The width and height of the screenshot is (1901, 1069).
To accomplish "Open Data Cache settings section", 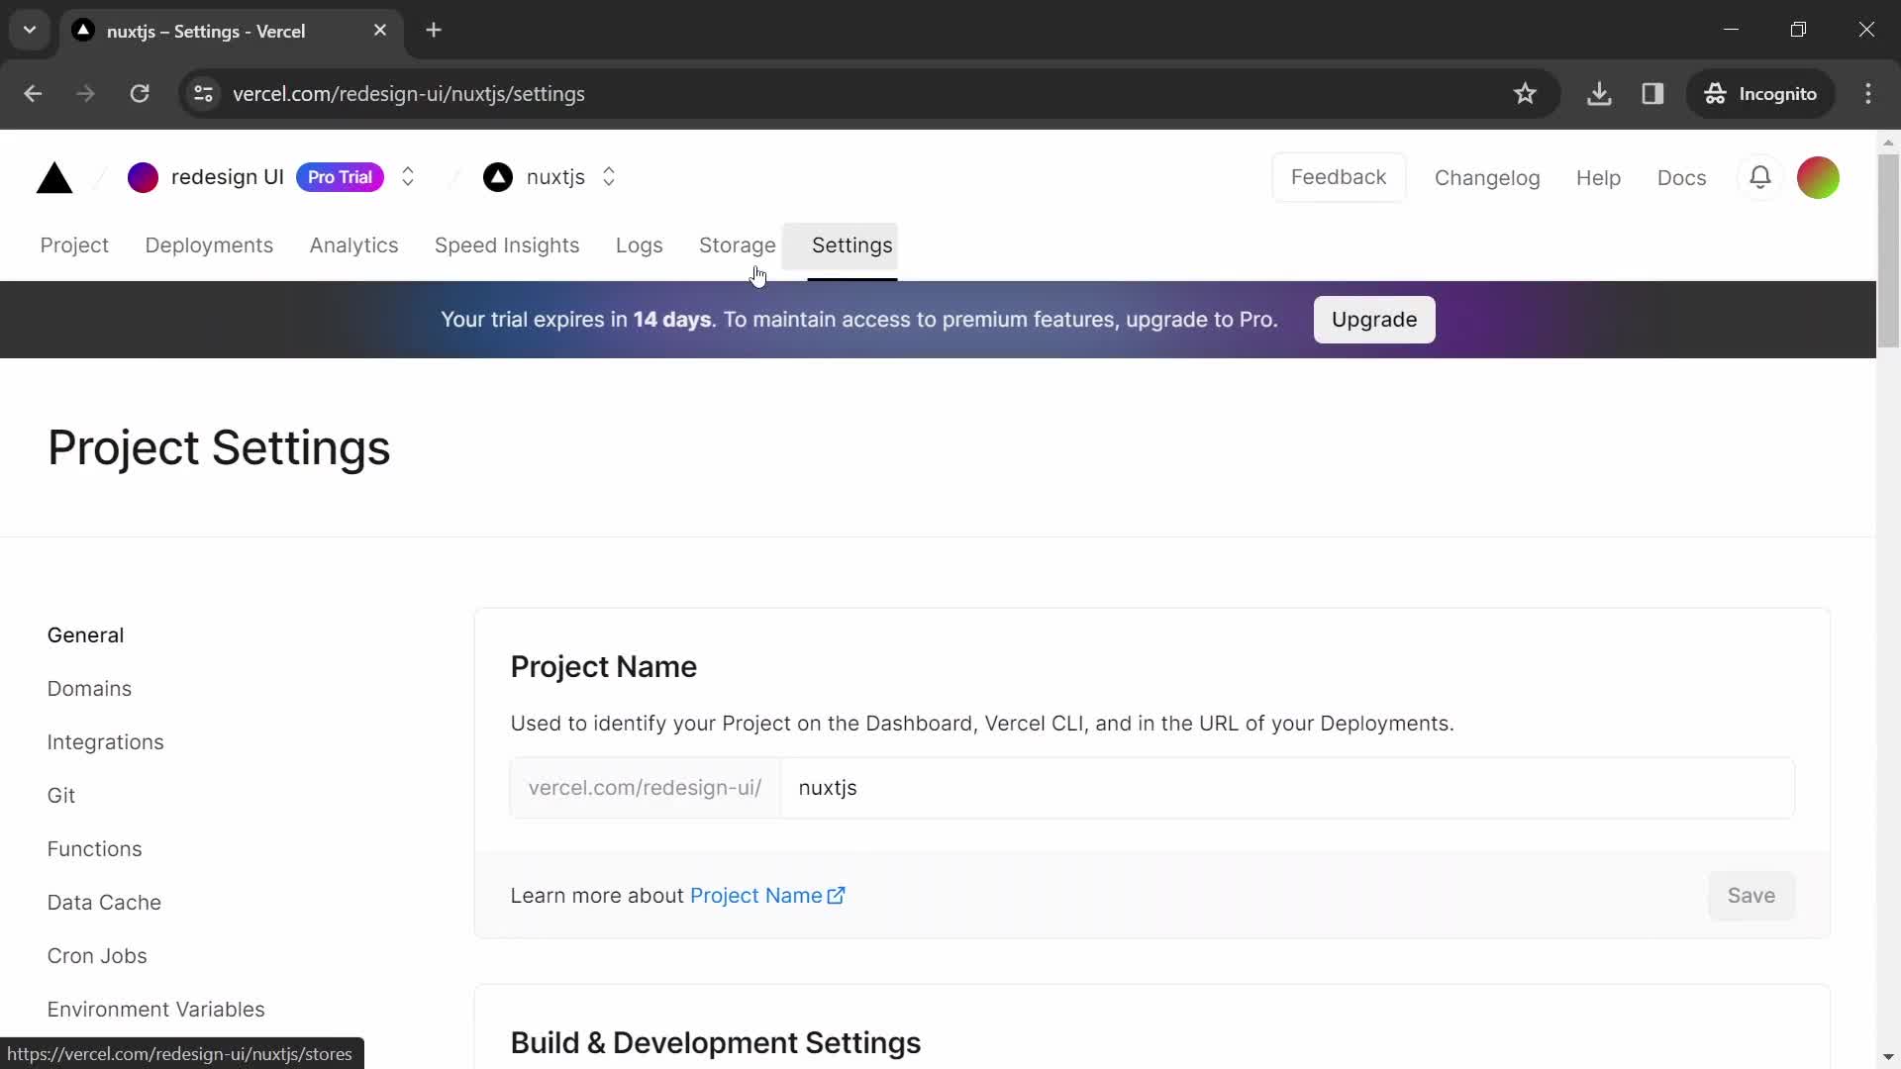I will coord(104,903).
